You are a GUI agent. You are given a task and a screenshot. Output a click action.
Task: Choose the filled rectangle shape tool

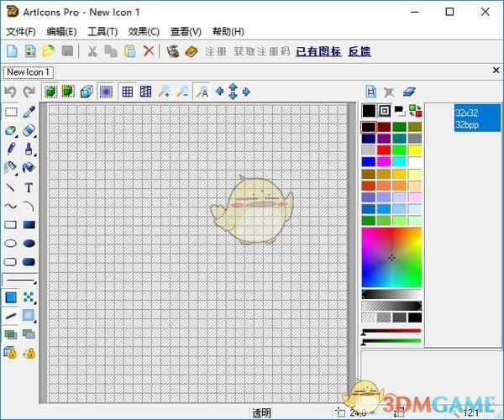(x=29, y=224)
